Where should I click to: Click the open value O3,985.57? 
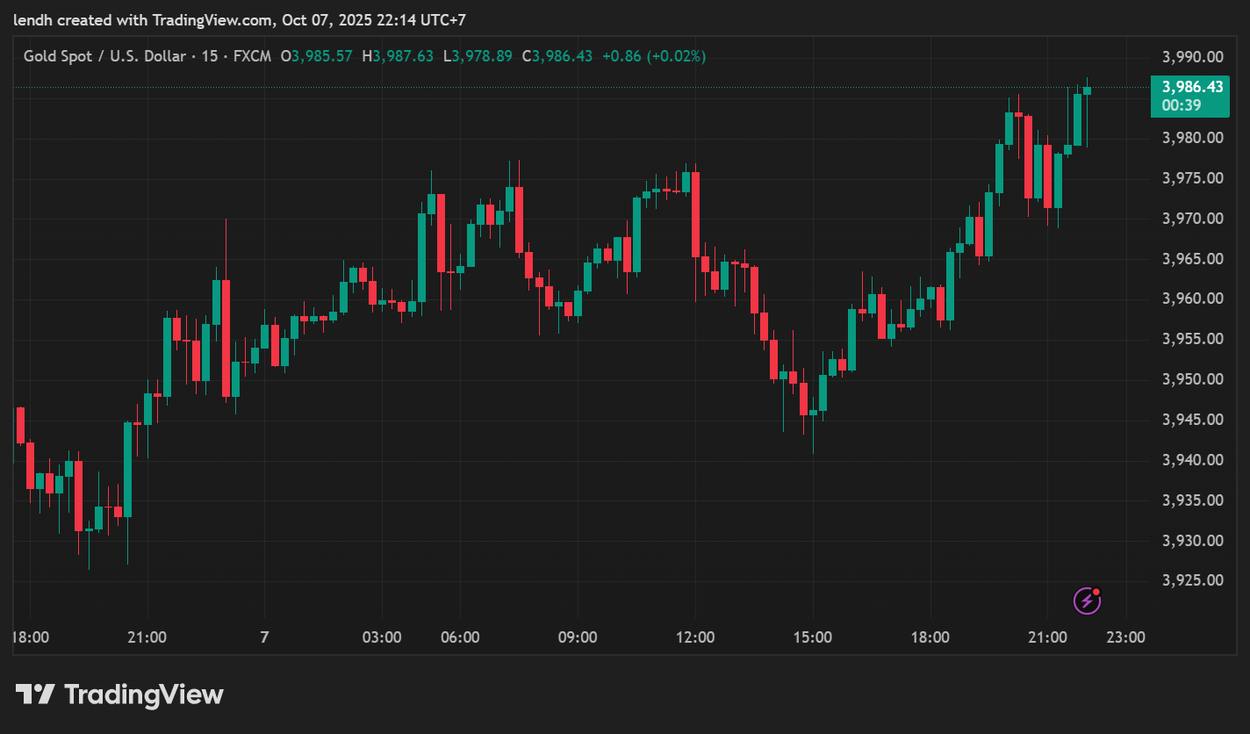point(316,56)
